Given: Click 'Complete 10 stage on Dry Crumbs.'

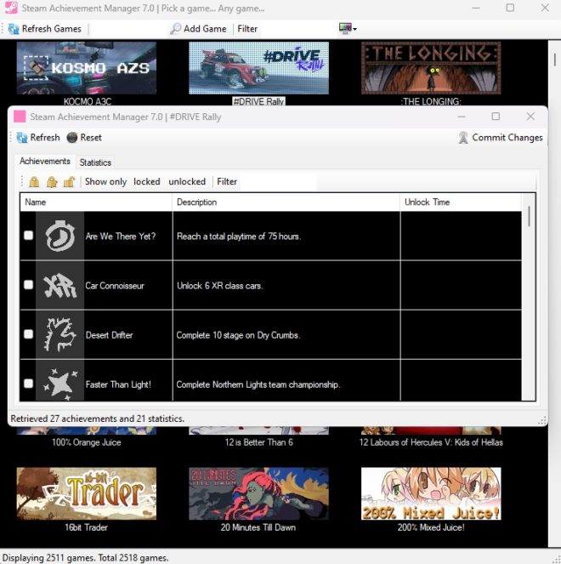Looking at the screenshot, I should [x=238, y=335].
